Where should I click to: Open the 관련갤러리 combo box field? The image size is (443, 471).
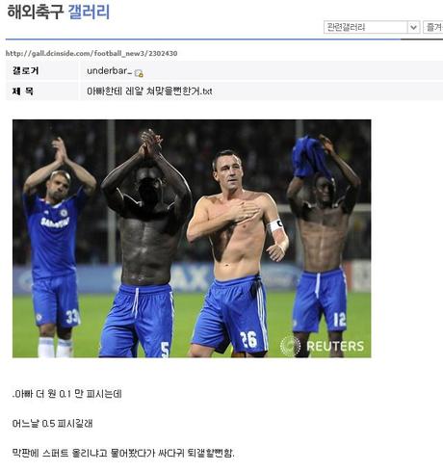click(x=372, y=27)
